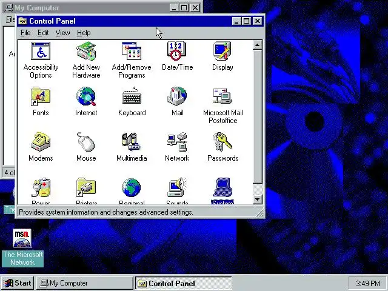
Task: Open the Multimedia icon
Action: coord(131,142)
